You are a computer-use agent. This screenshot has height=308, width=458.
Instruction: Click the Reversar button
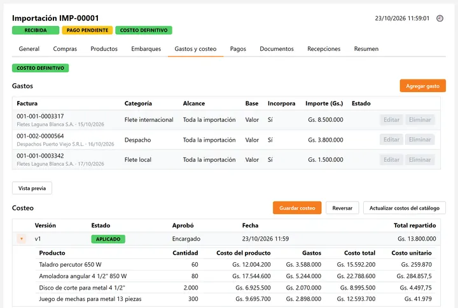[342, 208]
